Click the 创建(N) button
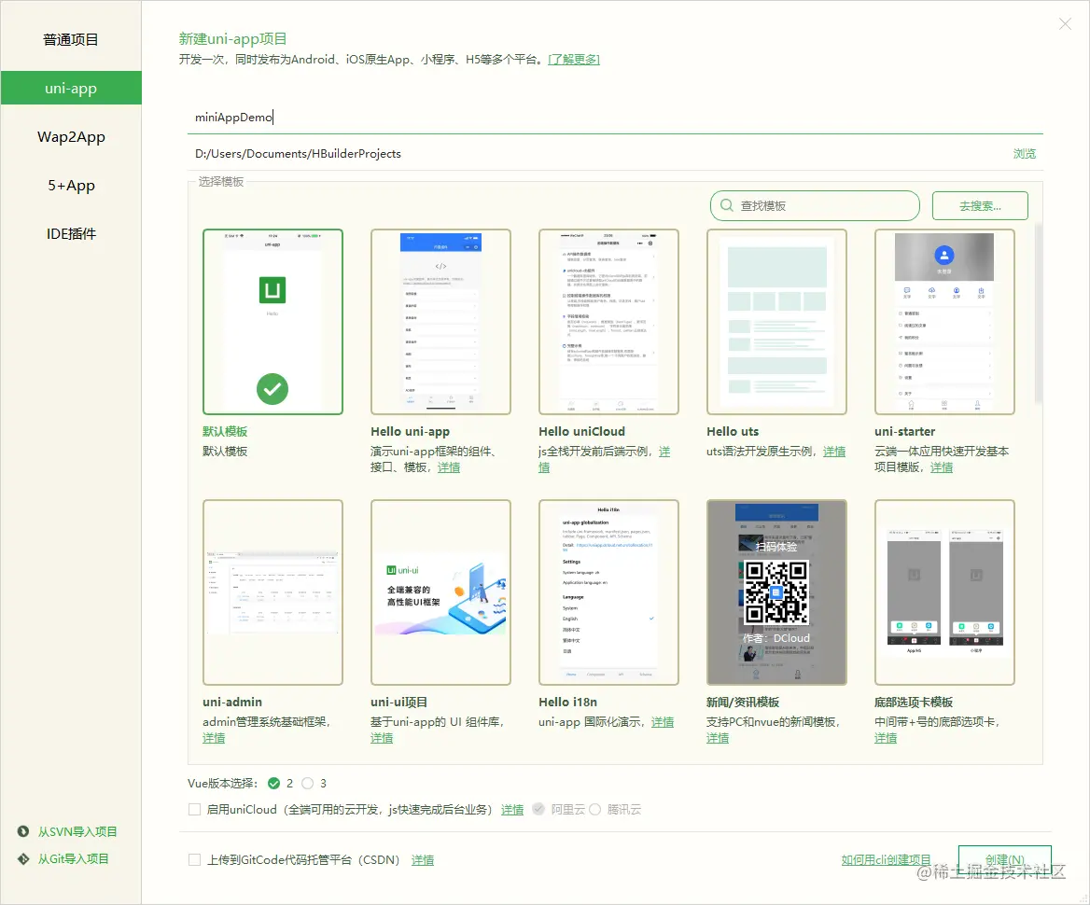The width and height of the screenshot is (1090, 905). pyautogui.click(x=1004, y=860)
